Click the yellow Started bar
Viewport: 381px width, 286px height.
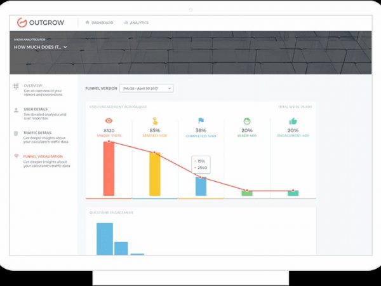pyautogui.click(x=154, y=174)
